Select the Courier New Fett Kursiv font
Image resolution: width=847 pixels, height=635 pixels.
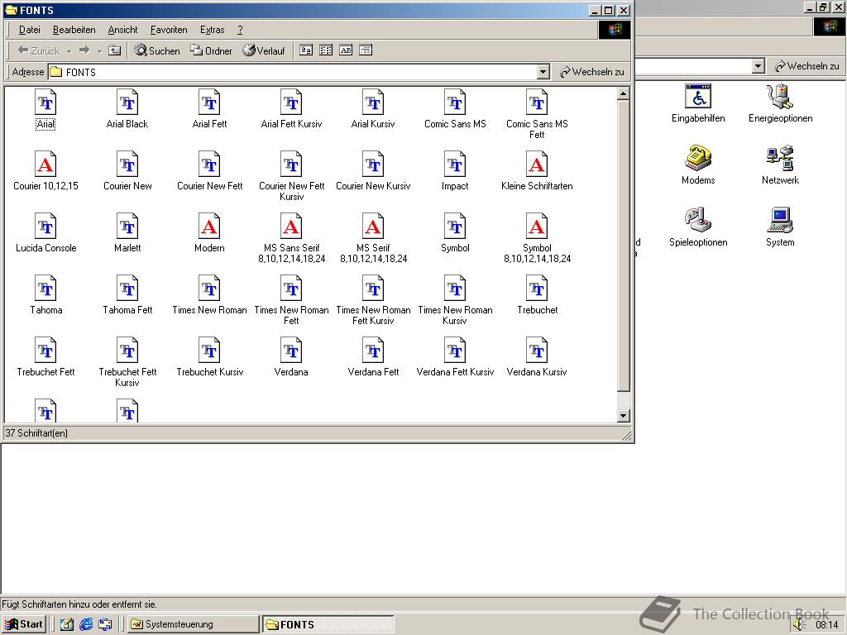coord(291,165)
